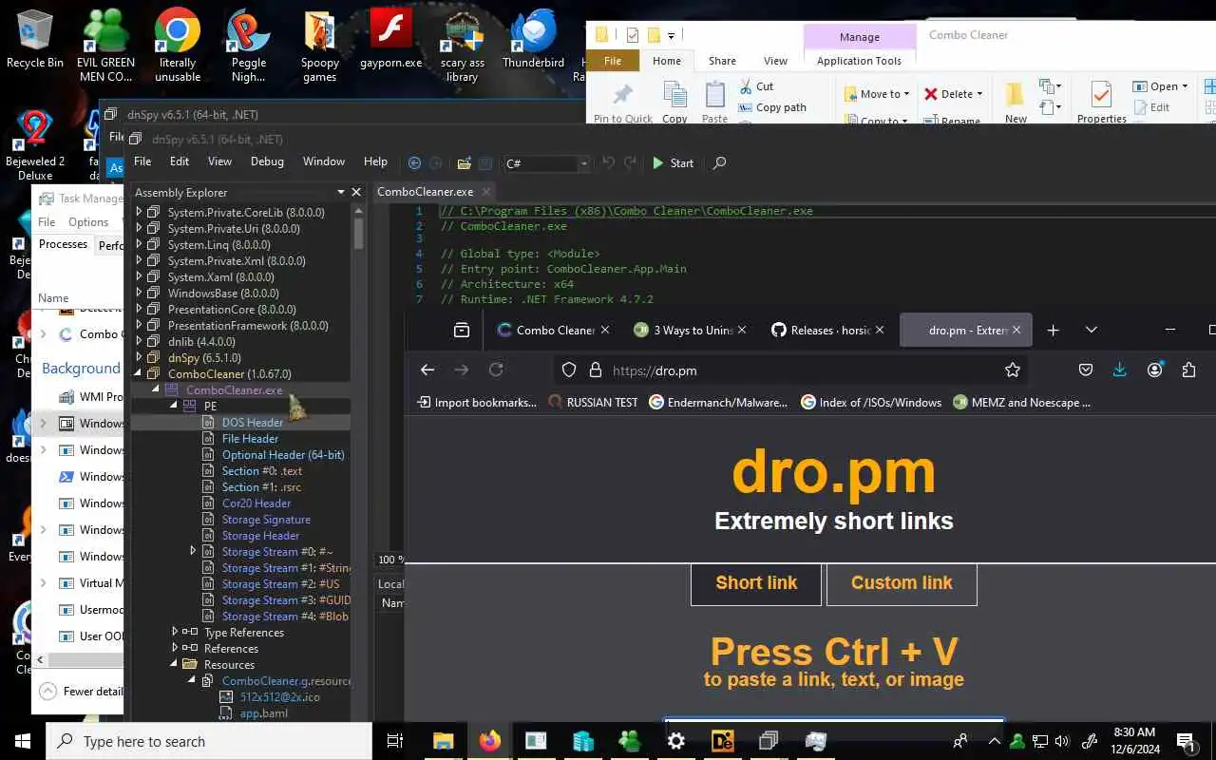This screenshot has width=1216, height=760.
Task: Click the dnSpy Redo icon
Action: coord(630,163)
